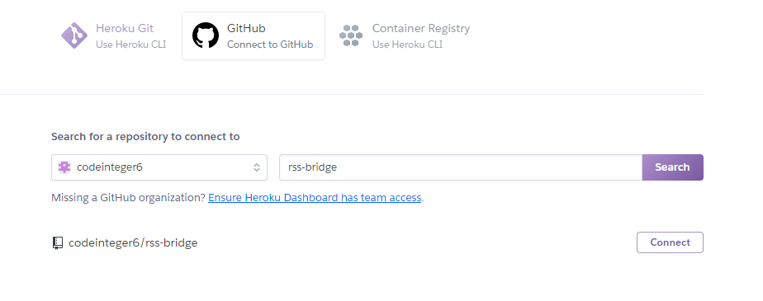
Task: Open the codeinteger6 account dropdown
Action: tap(159, 167)
